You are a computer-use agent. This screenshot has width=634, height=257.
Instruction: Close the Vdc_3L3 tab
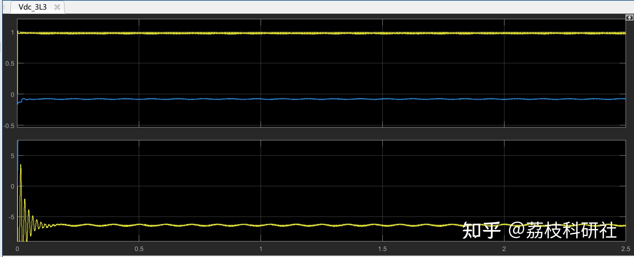click(x=57, y=7)
